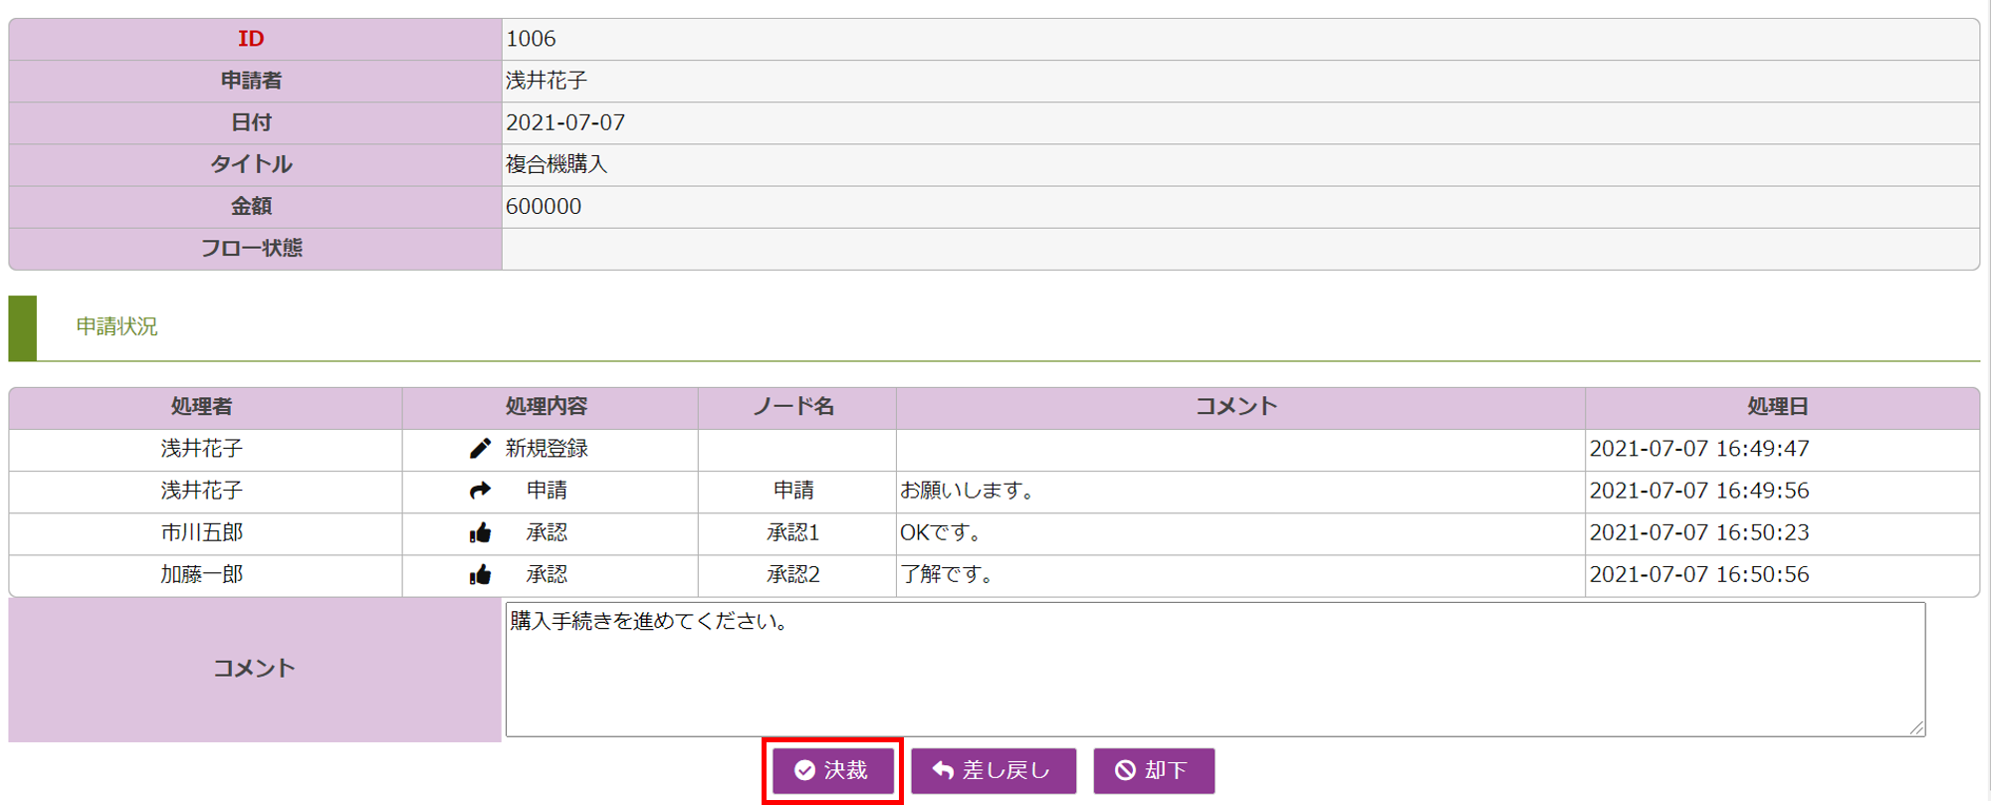Select node name 承認1
Viewport: 1991px width, 805px height.
(x=793, y=532)
